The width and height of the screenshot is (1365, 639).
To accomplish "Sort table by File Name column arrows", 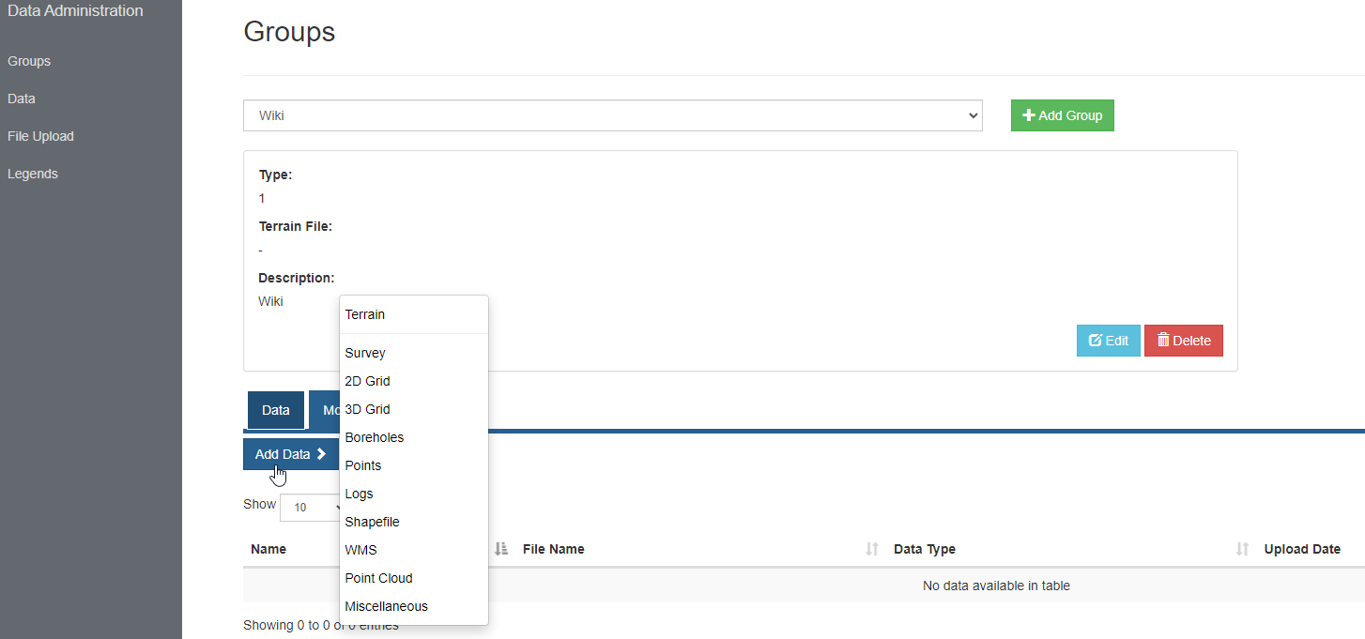I will (x=872, y=549).
